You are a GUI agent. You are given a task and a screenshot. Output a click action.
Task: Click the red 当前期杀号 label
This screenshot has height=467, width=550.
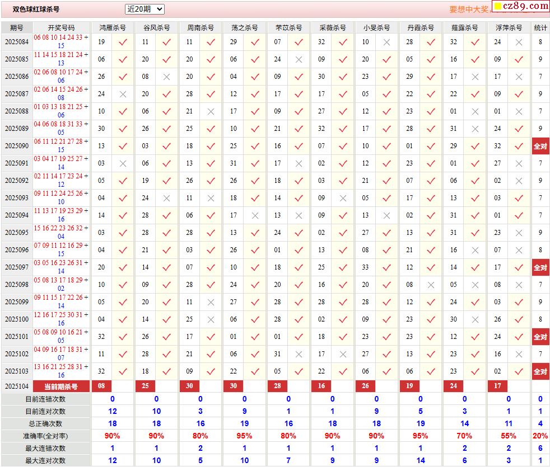[61, 386]
